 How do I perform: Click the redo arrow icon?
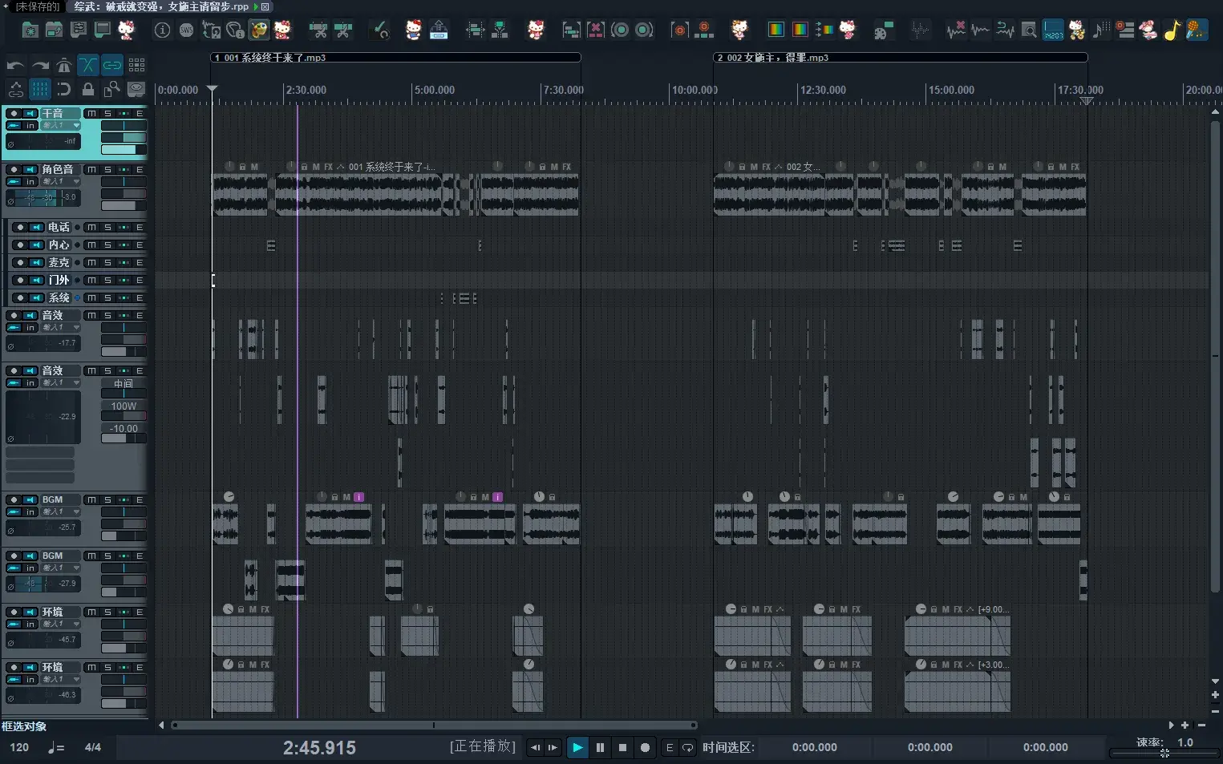[40, 66]
